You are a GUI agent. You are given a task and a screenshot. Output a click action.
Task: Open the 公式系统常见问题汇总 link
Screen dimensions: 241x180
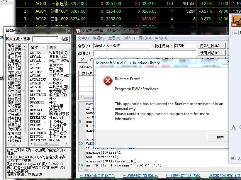(97, 176)
